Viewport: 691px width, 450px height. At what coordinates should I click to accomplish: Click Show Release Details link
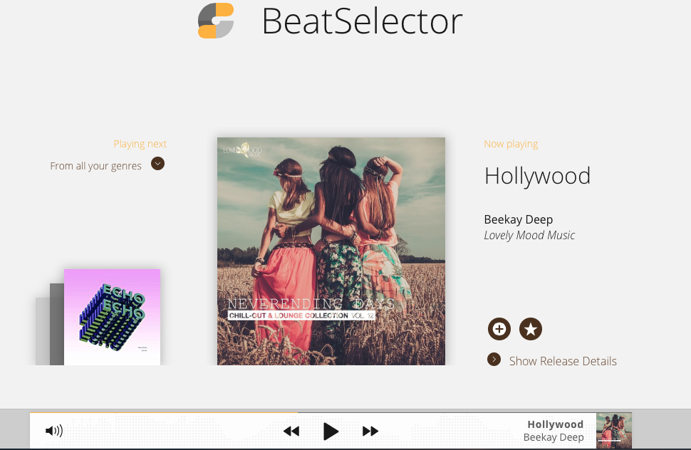pos(563,361)
